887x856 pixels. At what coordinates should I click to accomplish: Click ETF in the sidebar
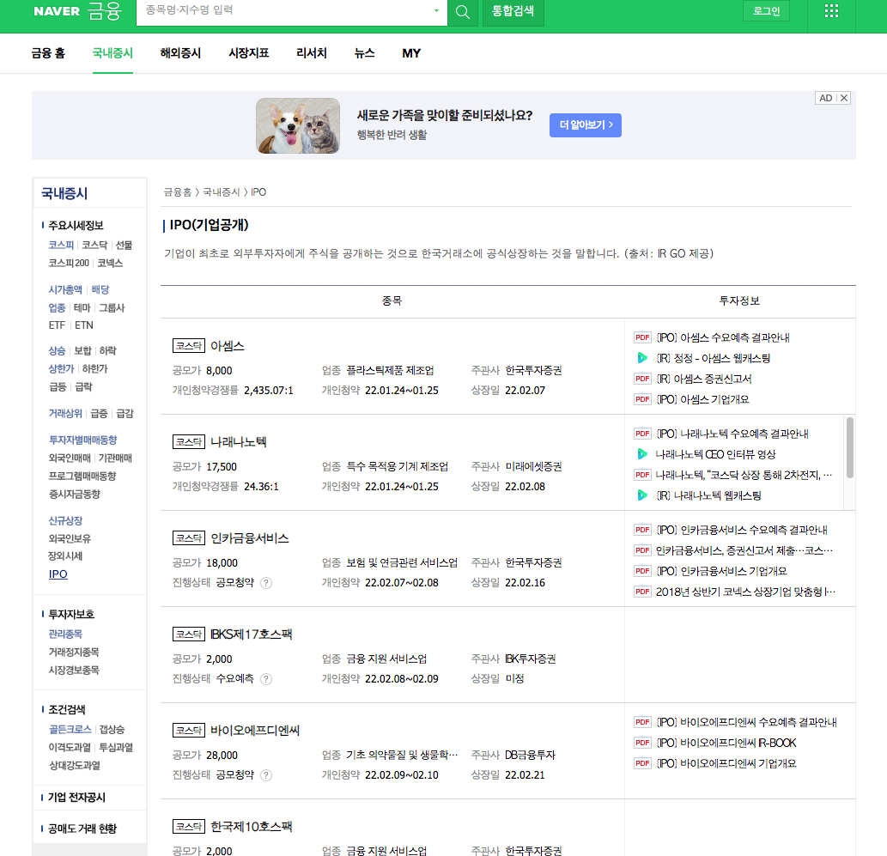tap(57, 325)
